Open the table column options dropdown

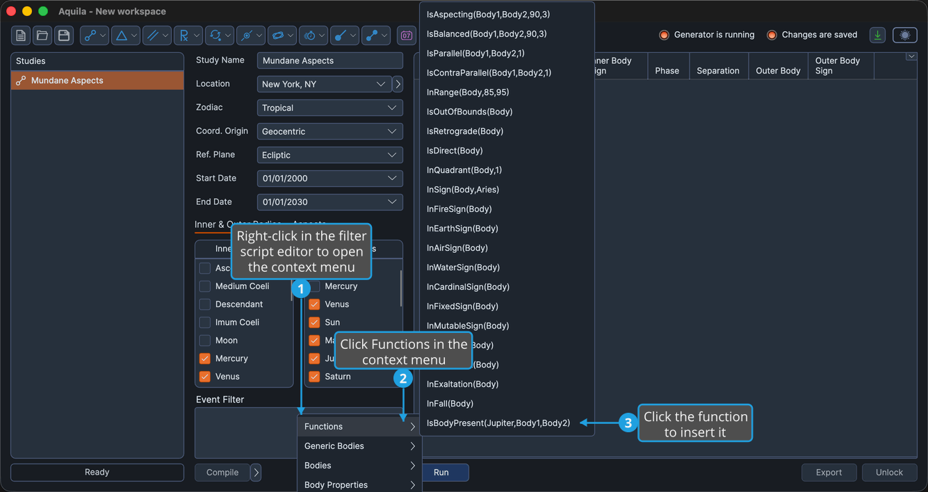pos(911,57)
